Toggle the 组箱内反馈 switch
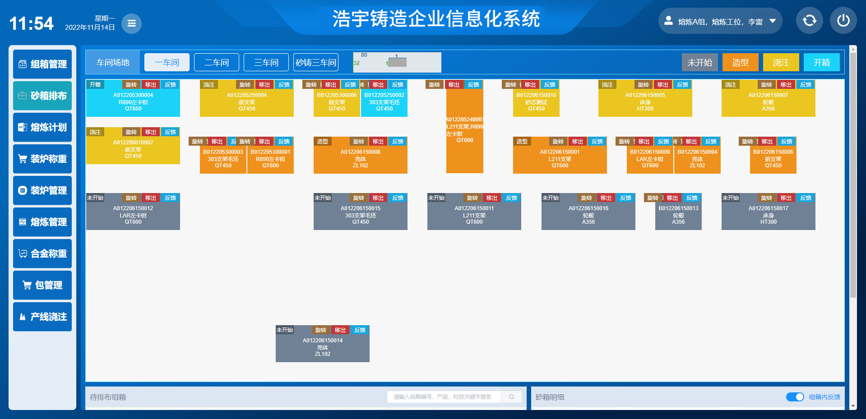 tap(795, 397)
